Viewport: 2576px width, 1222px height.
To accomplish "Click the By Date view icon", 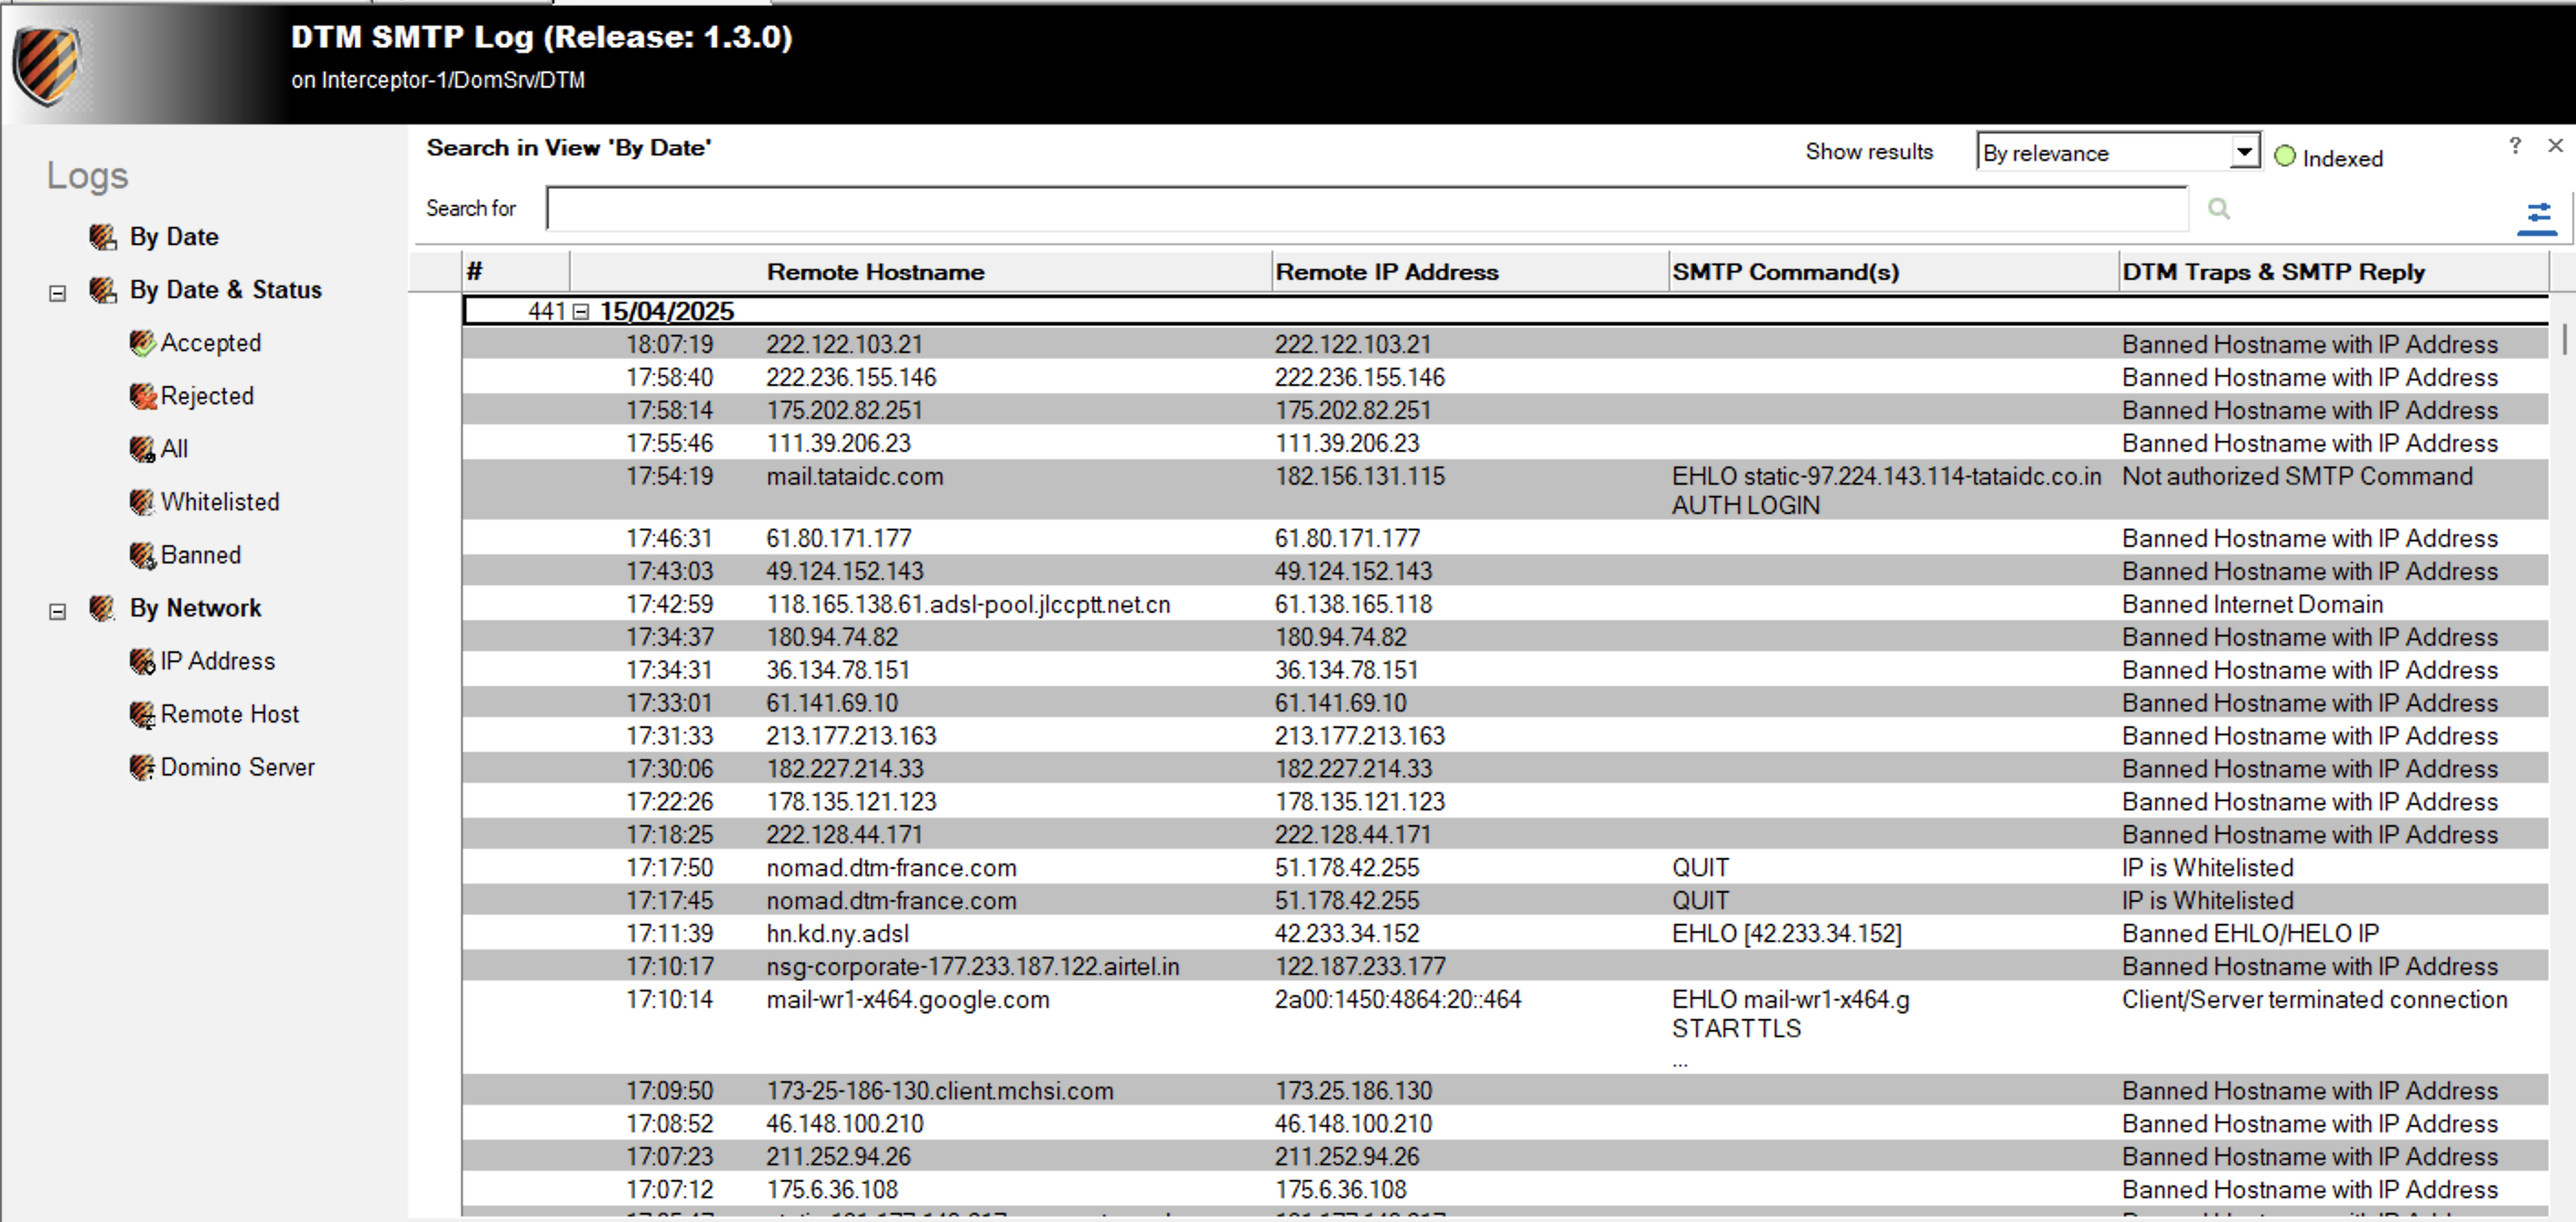I will point(102,237).
